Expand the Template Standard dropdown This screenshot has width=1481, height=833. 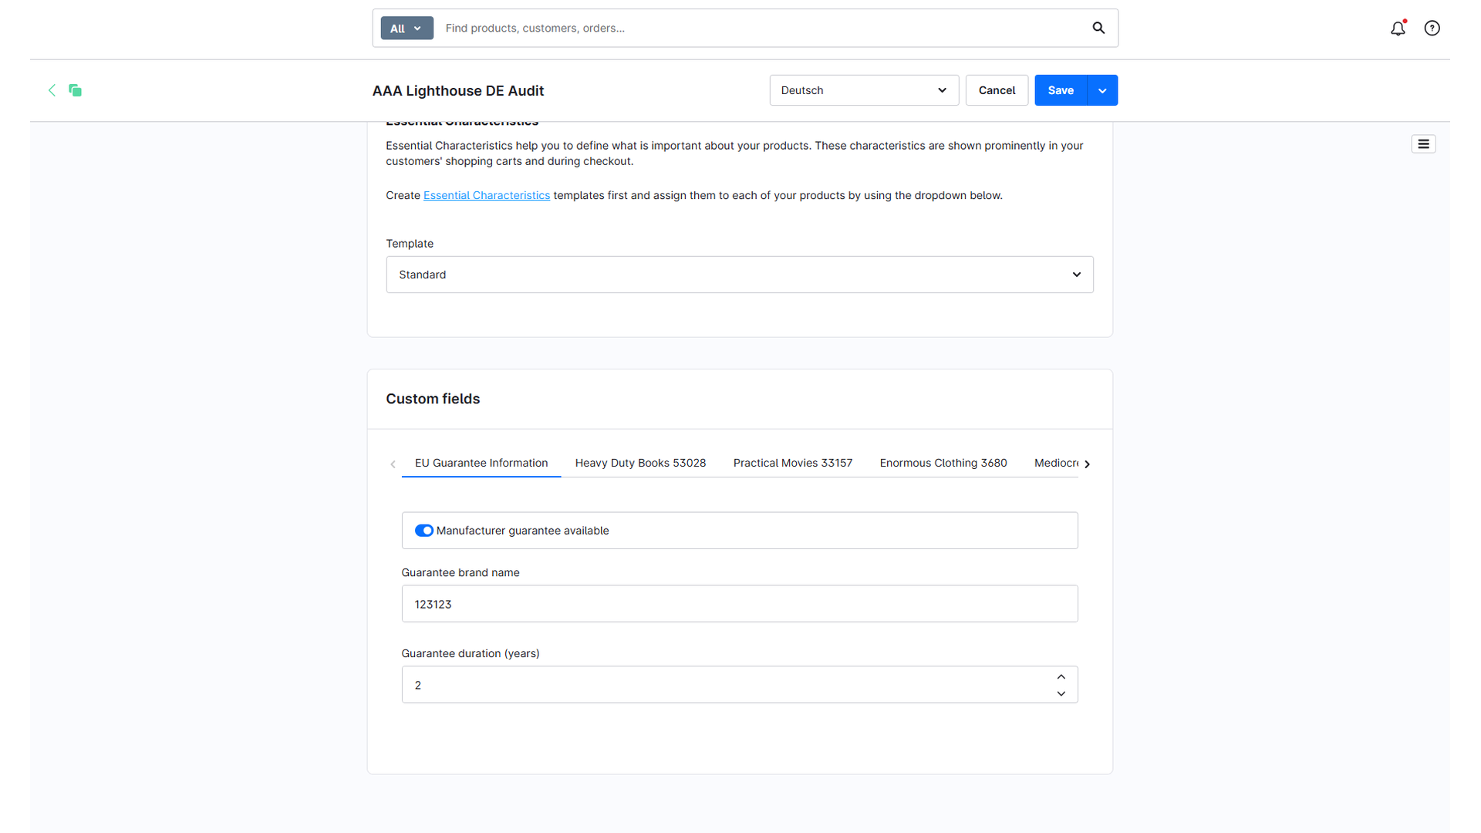pyautogui.click(x=739, y=275)
